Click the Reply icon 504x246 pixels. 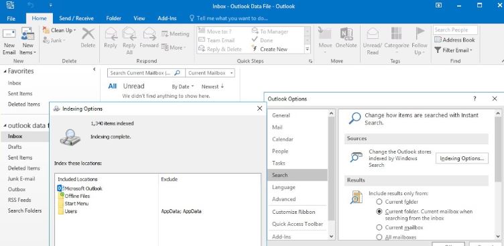(111, 38)
